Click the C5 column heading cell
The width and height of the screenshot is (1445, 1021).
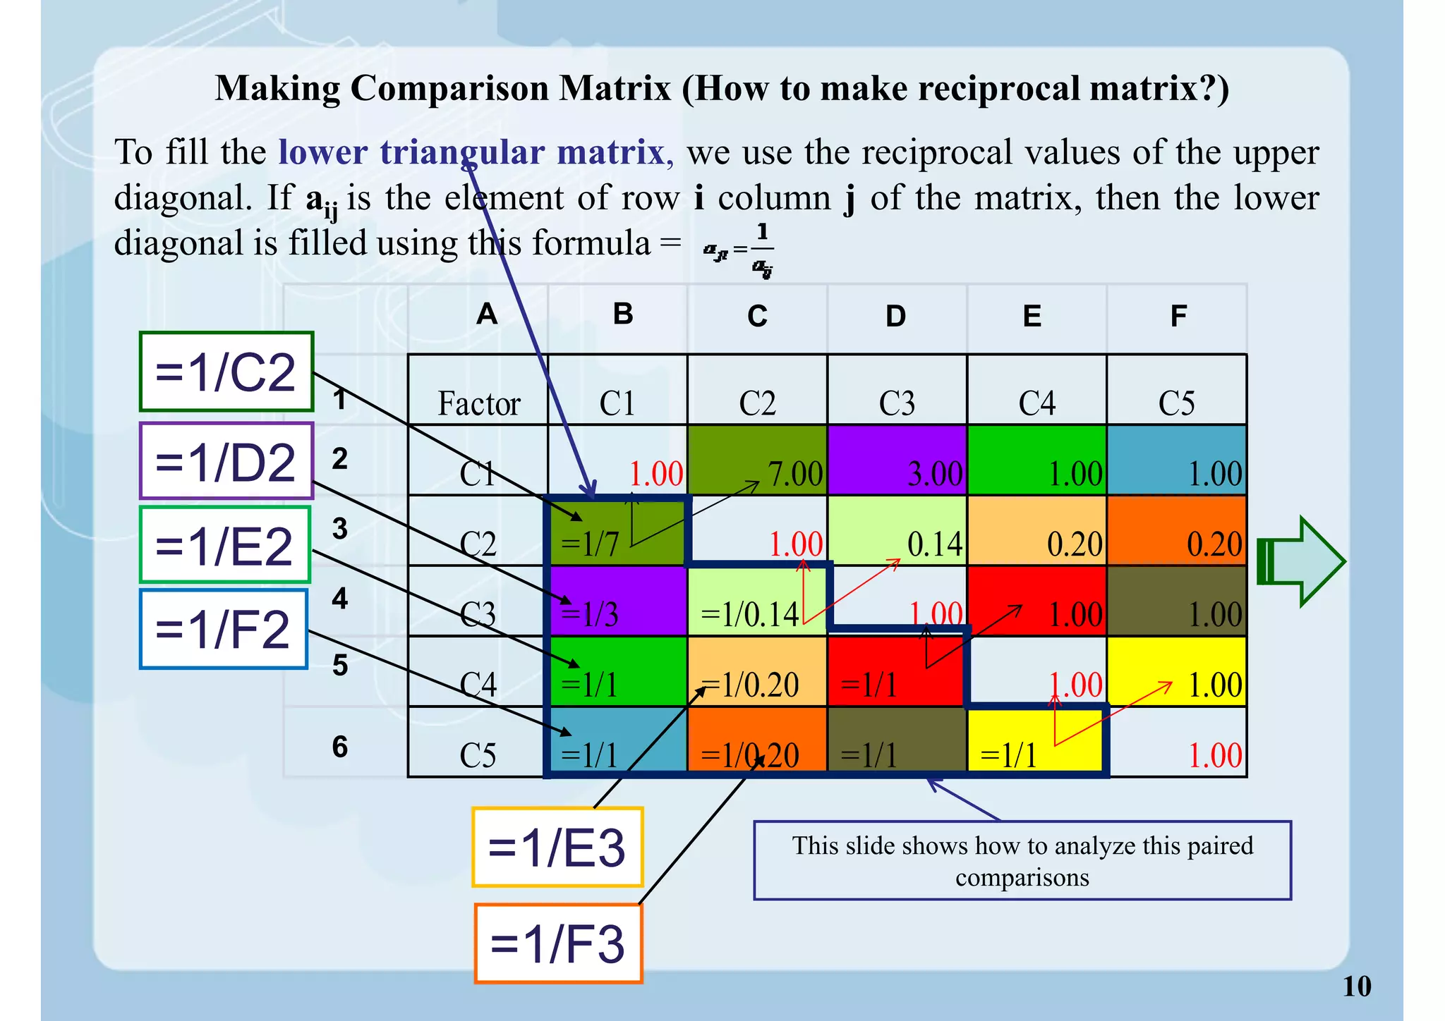1177,389
